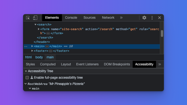This screenshot has width=187, height=105.
Task: Click the ellipsis badge inside form element
Action: pyautogui.click(x=48, y=33)
